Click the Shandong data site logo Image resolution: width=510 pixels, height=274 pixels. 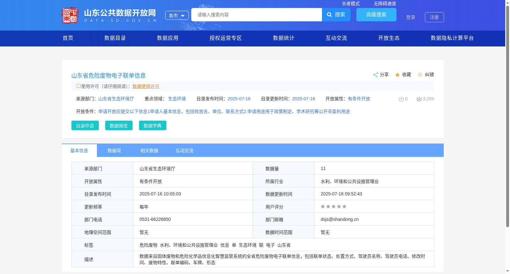[109, 15]
